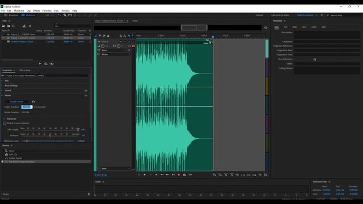This screenshot has width=363, height=204.
Task: Adjust the Features slider
Action: click(50, 136)
